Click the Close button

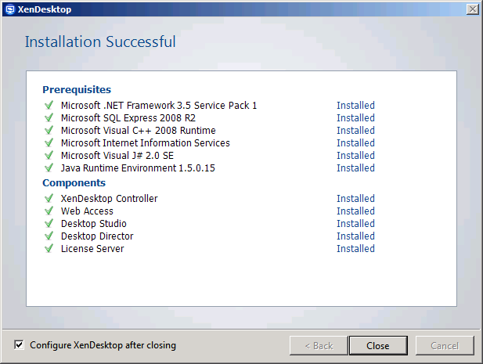tap(378, 345)
